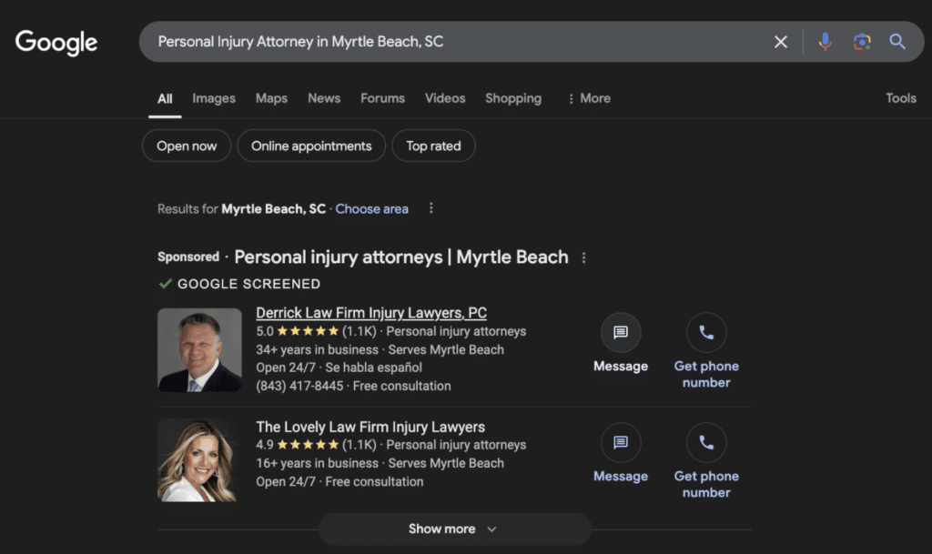
Task: Start voice search with microphone icon
Action: point(825,42)
